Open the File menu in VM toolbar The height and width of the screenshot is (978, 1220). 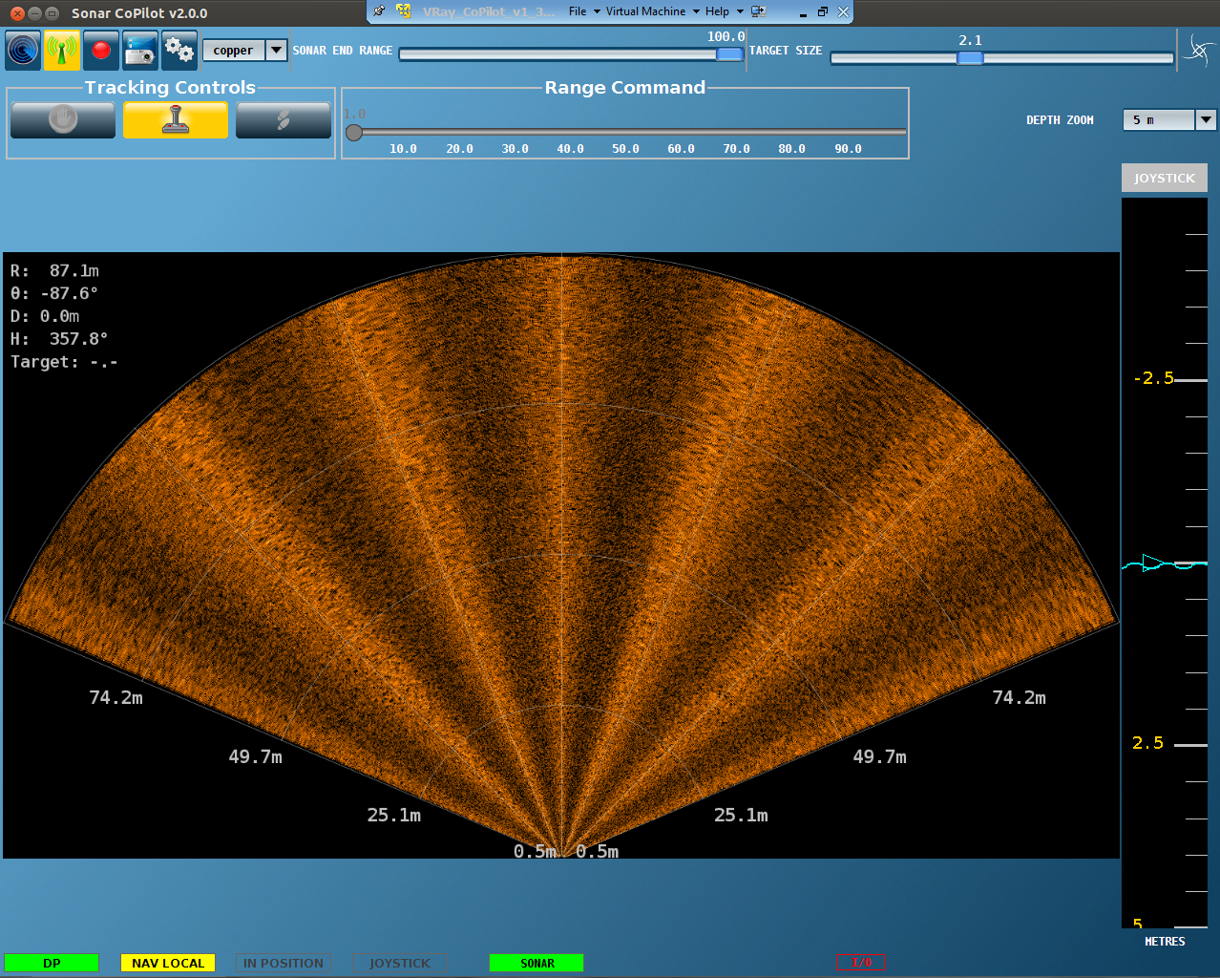click(584, 11)
